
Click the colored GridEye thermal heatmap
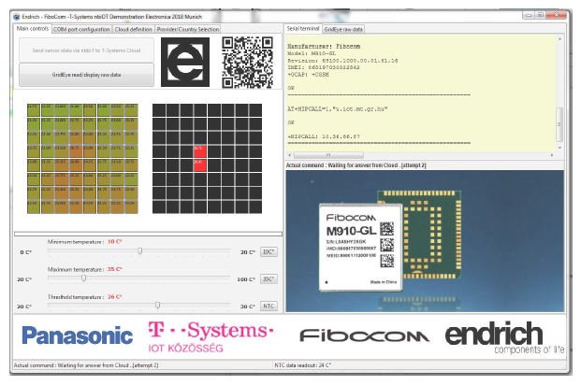pyautogui.click(x=82, y=159)
